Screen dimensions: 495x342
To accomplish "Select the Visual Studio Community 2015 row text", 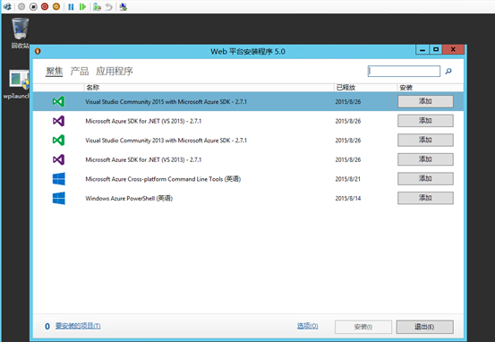I will (x=166, y=102).
